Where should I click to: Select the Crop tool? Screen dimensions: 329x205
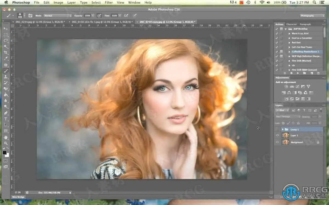click(6, 52)
